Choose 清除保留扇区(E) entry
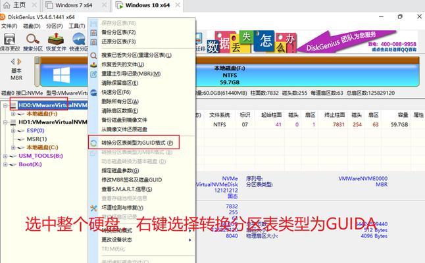The image size is (425, 263). pos(120,83)
